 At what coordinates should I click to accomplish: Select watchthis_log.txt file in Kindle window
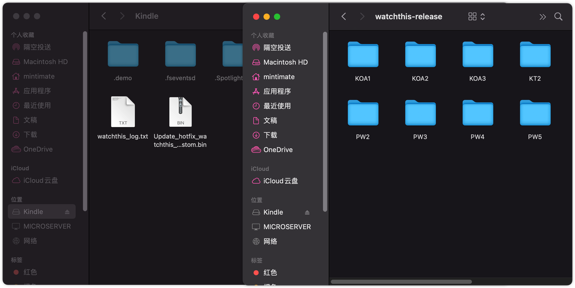[123, 112]
